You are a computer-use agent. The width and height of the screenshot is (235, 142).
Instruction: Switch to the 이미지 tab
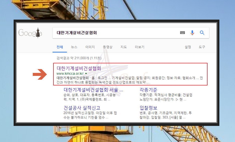click(90, 47)
